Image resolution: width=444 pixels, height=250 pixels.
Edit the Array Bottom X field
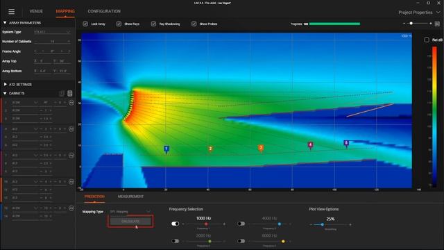coord(42,71)
